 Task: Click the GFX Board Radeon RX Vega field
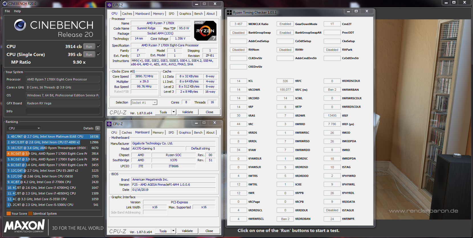coord(63,103)
